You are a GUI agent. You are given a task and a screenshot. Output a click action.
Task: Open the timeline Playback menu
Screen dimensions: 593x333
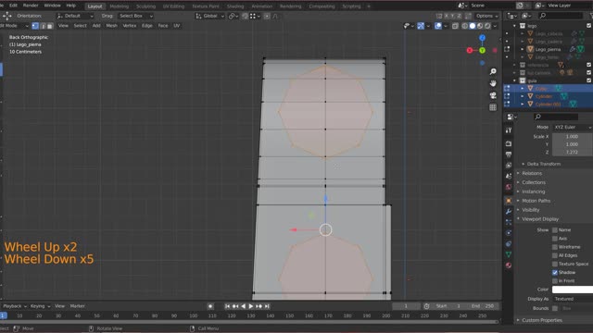click(15, 306)
